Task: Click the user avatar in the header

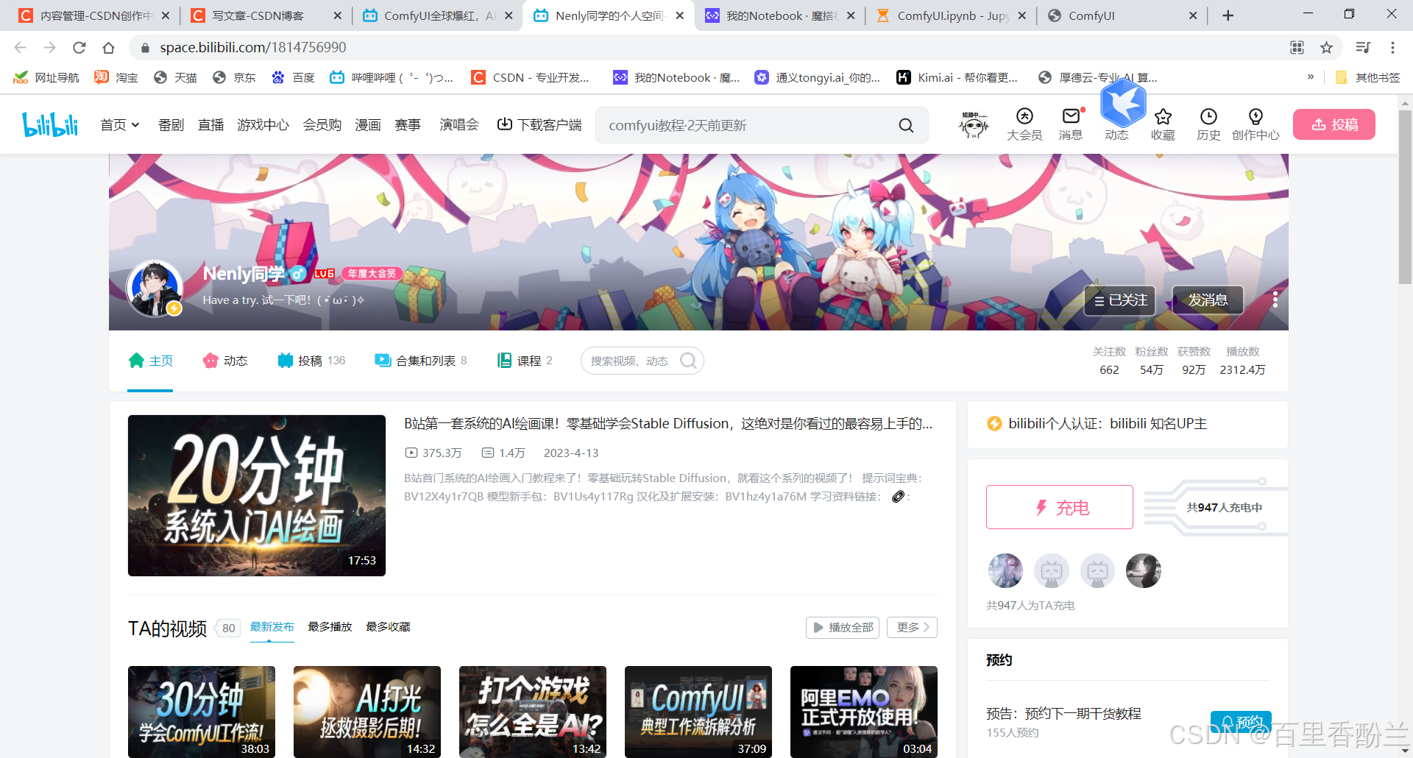Action: [x=974, y=124]
